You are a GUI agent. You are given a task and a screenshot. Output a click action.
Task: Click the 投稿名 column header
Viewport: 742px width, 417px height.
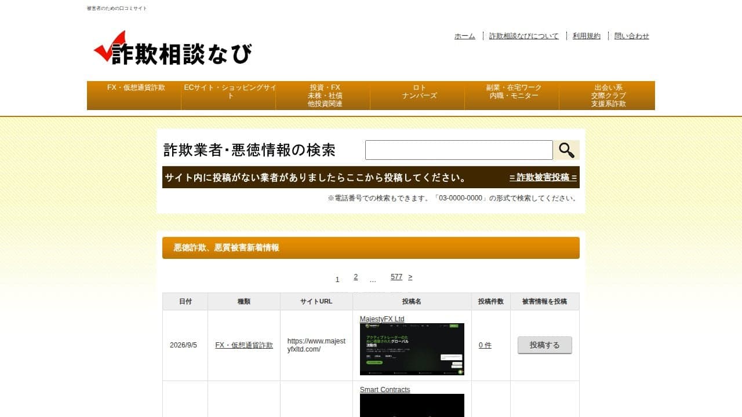412,302
